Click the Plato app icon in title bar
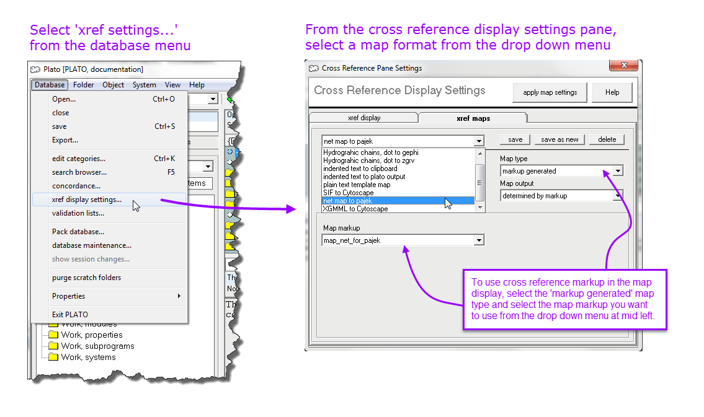 point(36,69)
